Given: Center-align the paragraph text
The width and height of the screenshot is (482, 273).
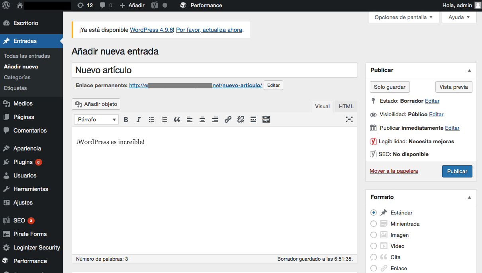Looking at the screenshot, I should pos(202,119).
